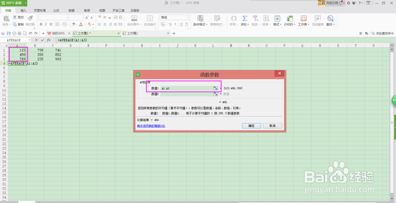The width and height of the screenshot is (396, 203).
Task: Click range selector icon for 数值2
Action: (215, 94)
